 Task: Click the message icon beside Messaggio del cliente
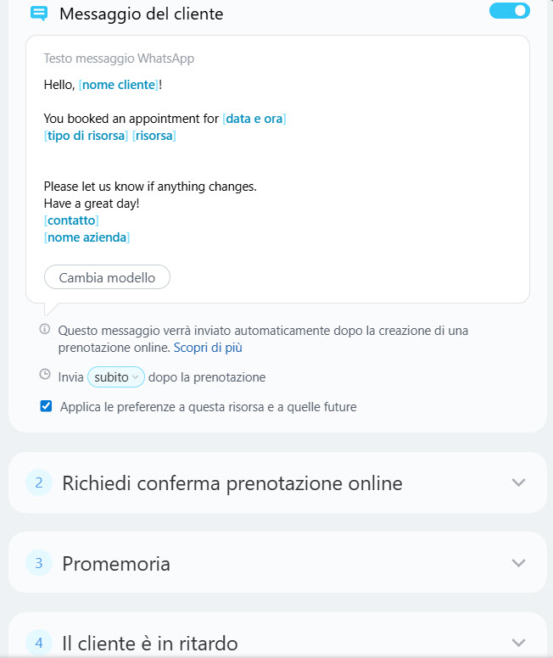click(38, 14)
